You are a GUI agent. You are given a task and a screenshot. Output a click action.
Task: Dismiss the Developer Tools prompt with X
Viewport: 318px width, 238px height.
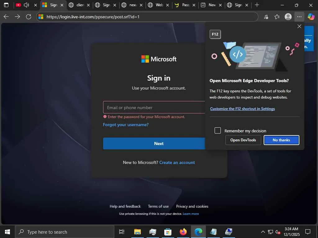(299, 26)
